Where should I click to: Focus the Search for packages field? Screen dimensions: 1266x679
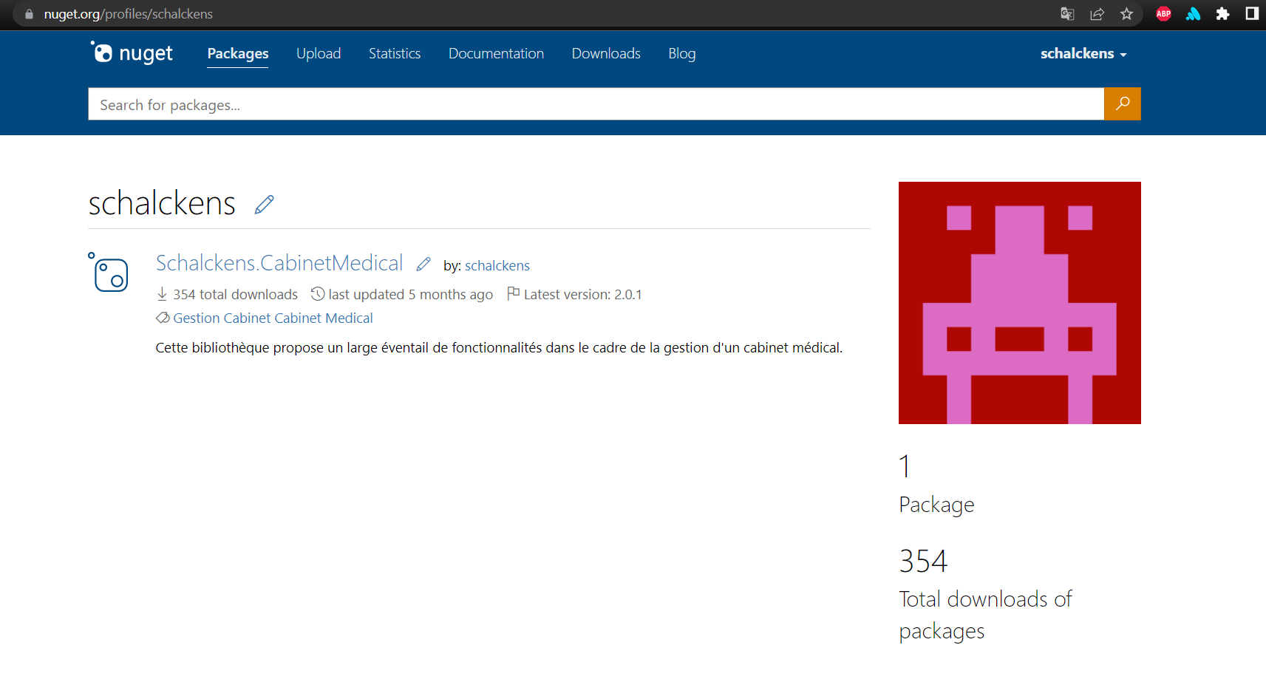[596, 104]
